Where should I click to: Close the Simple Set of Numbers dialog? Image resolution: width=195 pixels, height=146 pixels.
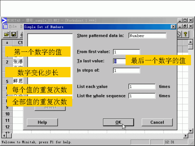(x=173, y=27)
